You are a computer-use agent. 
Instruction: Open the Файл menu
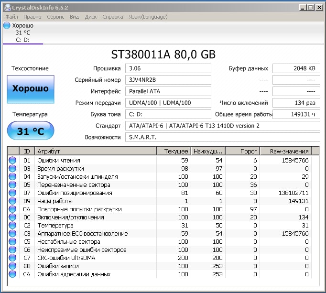point(11,17)
